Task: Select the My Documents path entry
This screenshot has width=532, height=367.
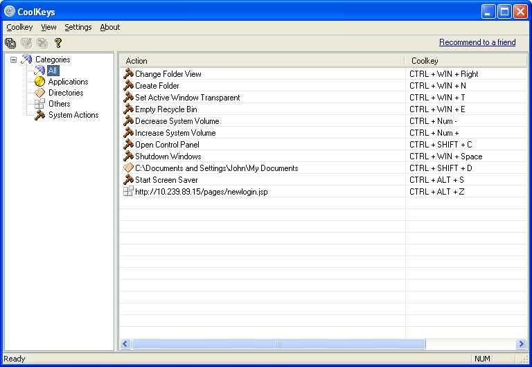Action: pos(216,168)
